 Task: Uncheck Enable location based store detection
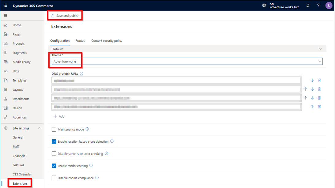[x=54, y=141]
